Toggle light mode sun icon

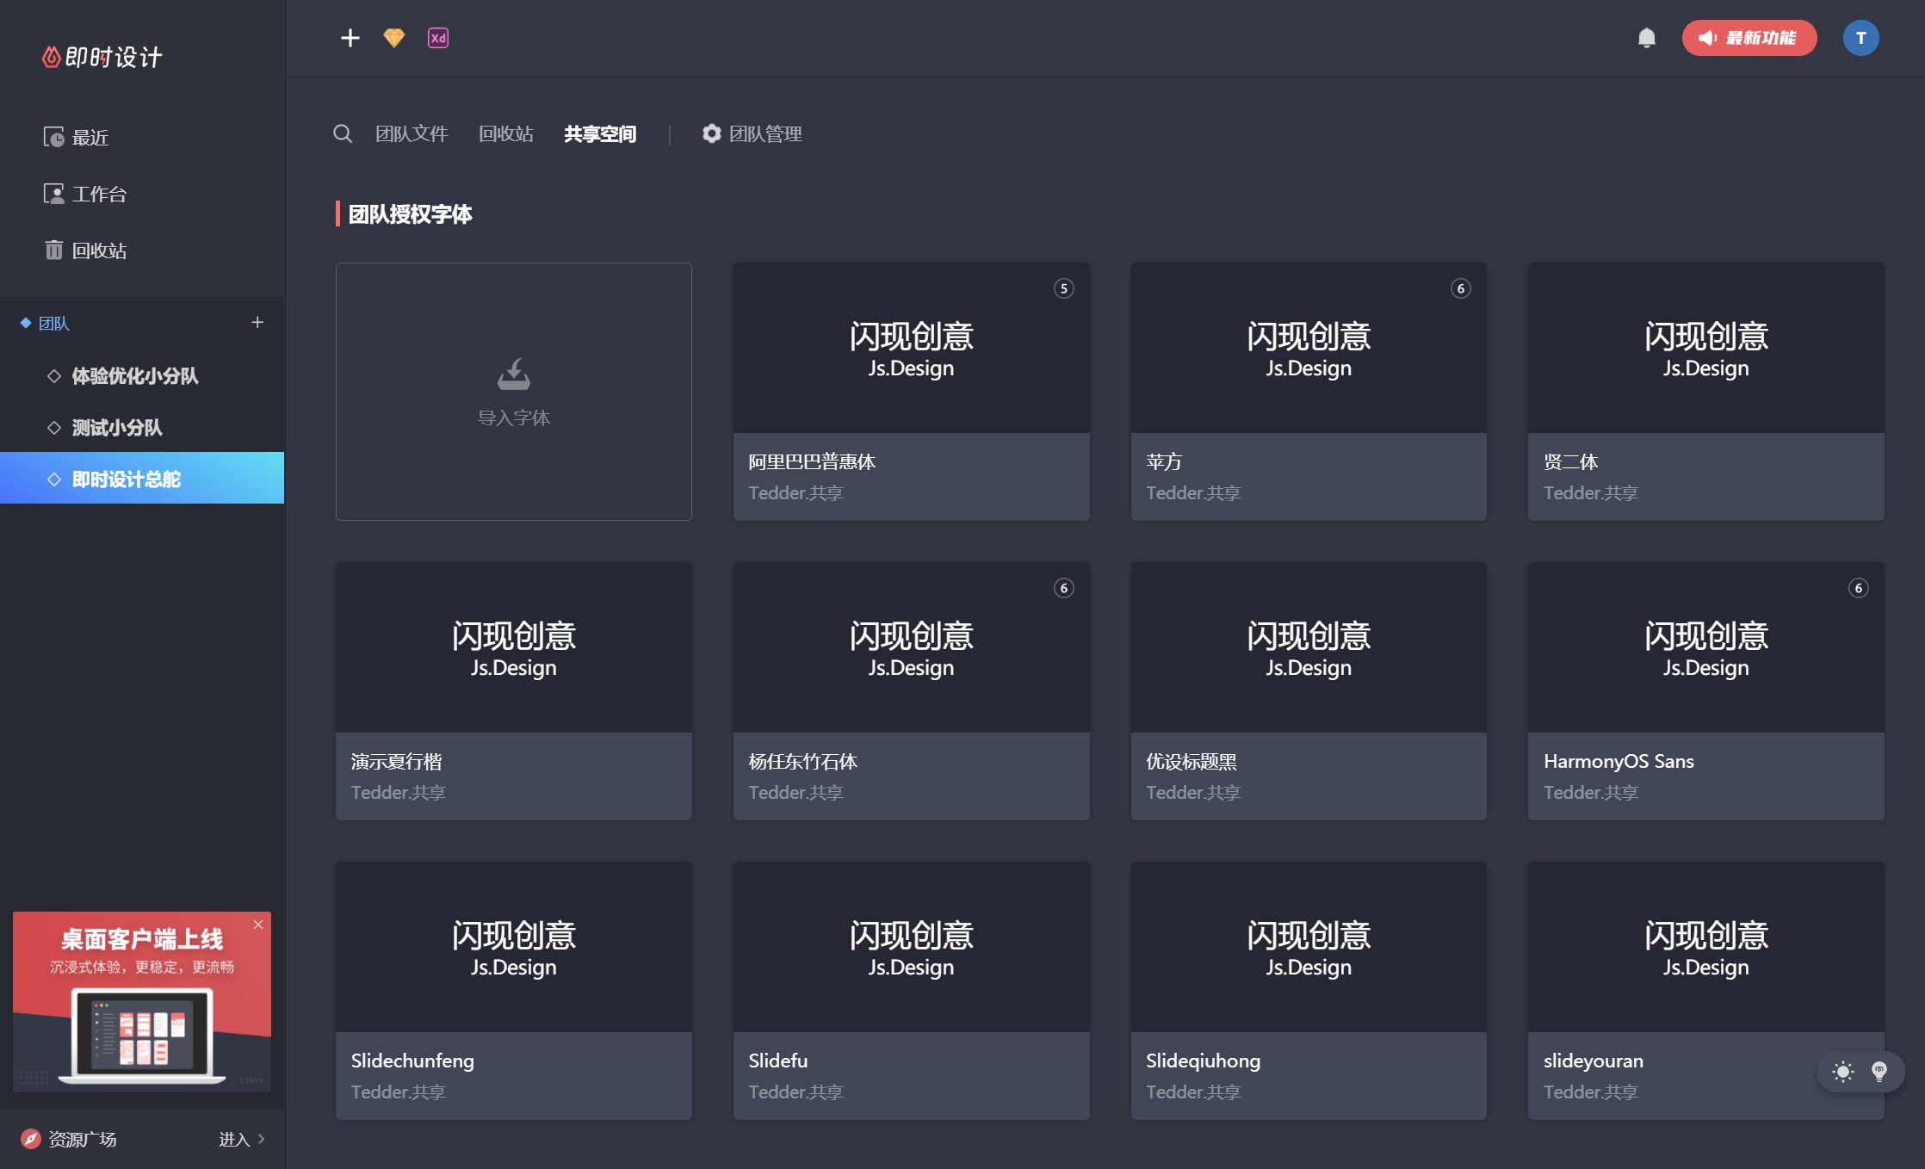click(1842, 1072)
